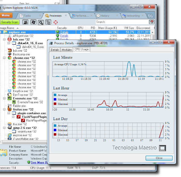Sort by the CPU column header
Image resolution: width=181 pixels, height=177 pixels.
tap(81, 28)
